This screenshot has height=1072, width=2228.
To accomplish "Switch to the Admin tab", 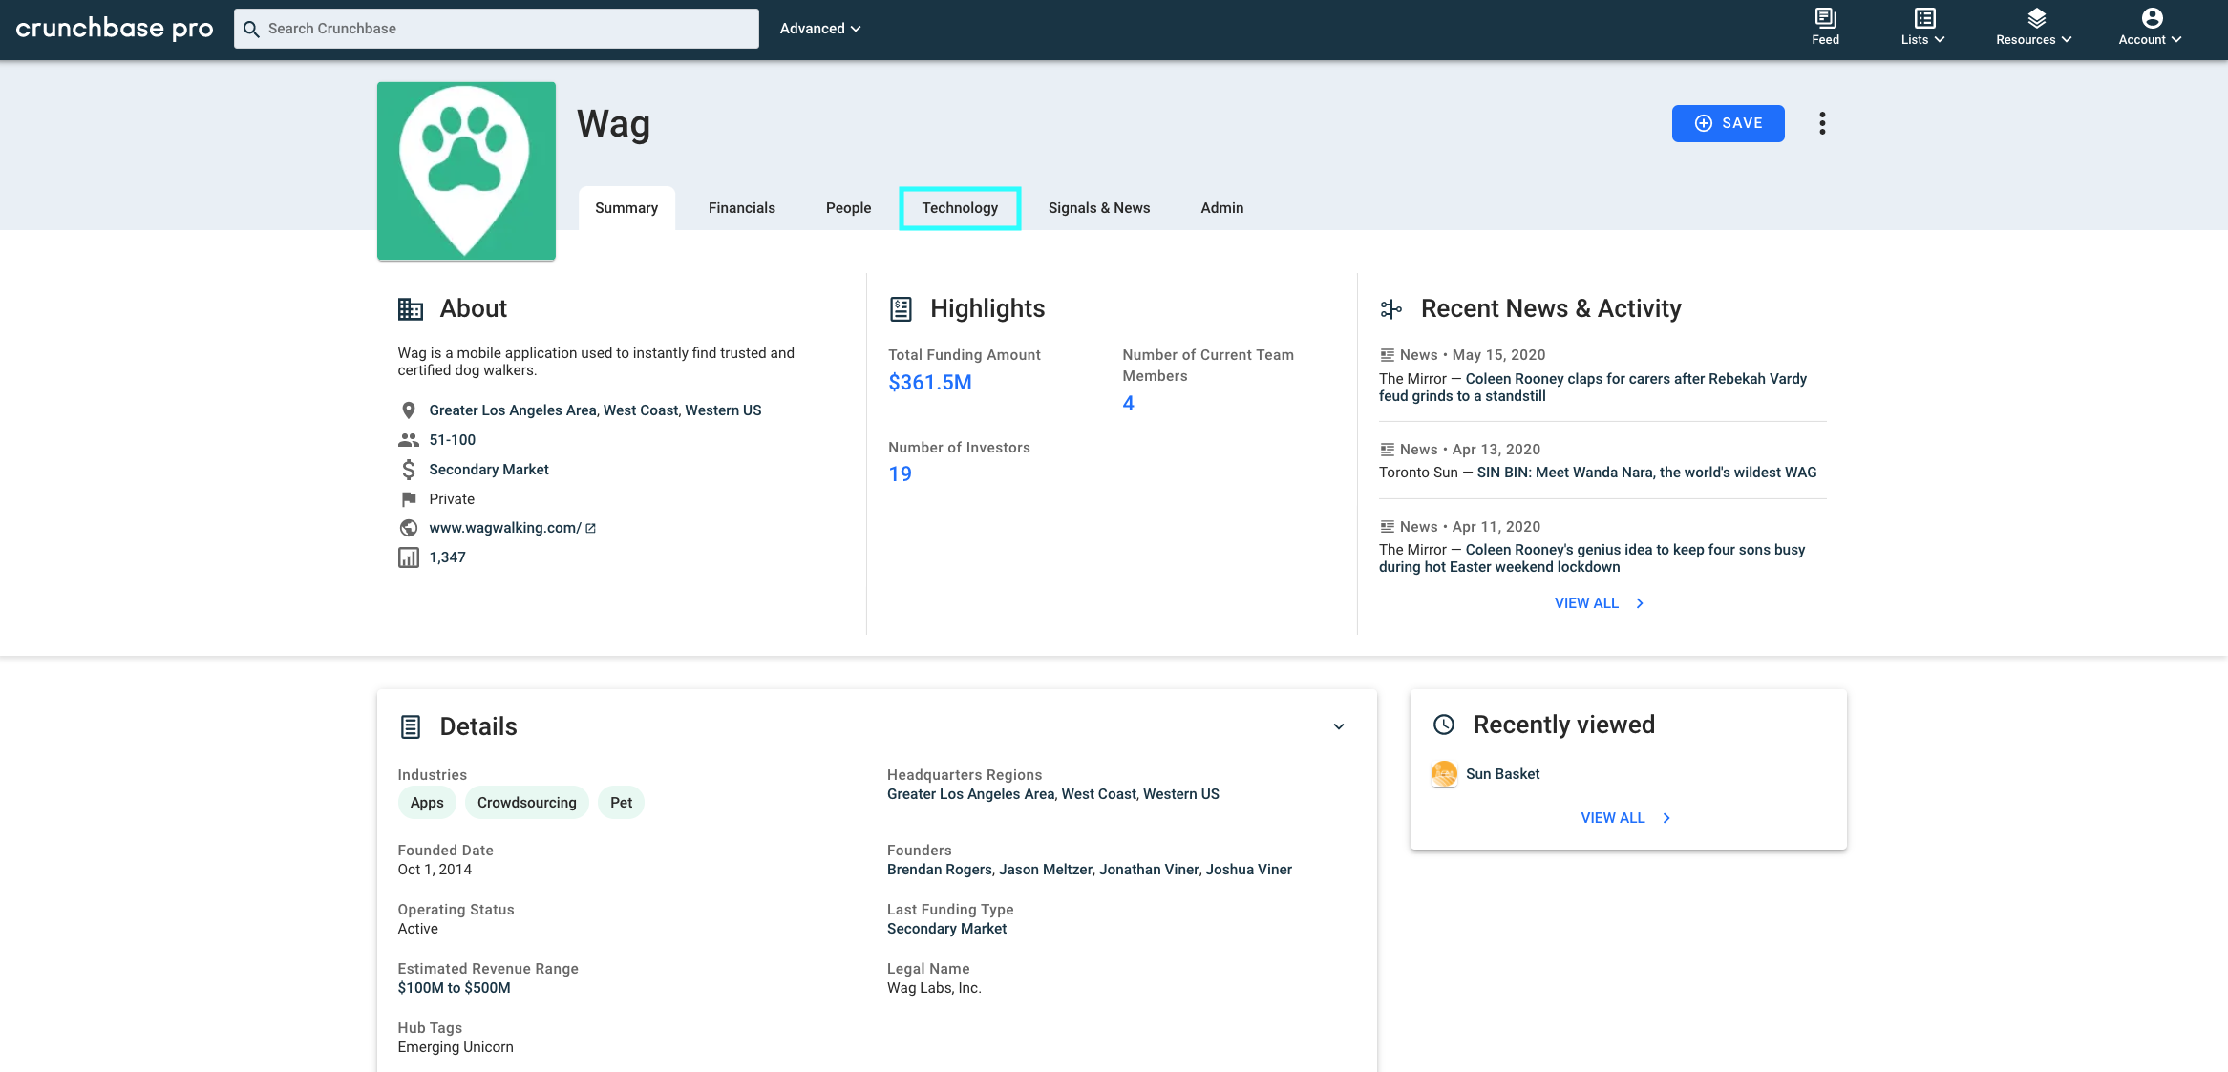I will pyautogui.click(x=1221, y=208).
